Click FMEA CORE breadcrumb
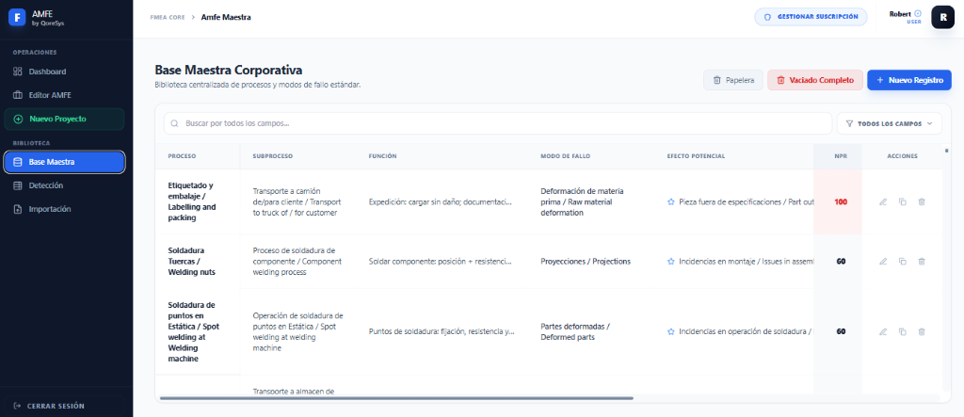 168,17
